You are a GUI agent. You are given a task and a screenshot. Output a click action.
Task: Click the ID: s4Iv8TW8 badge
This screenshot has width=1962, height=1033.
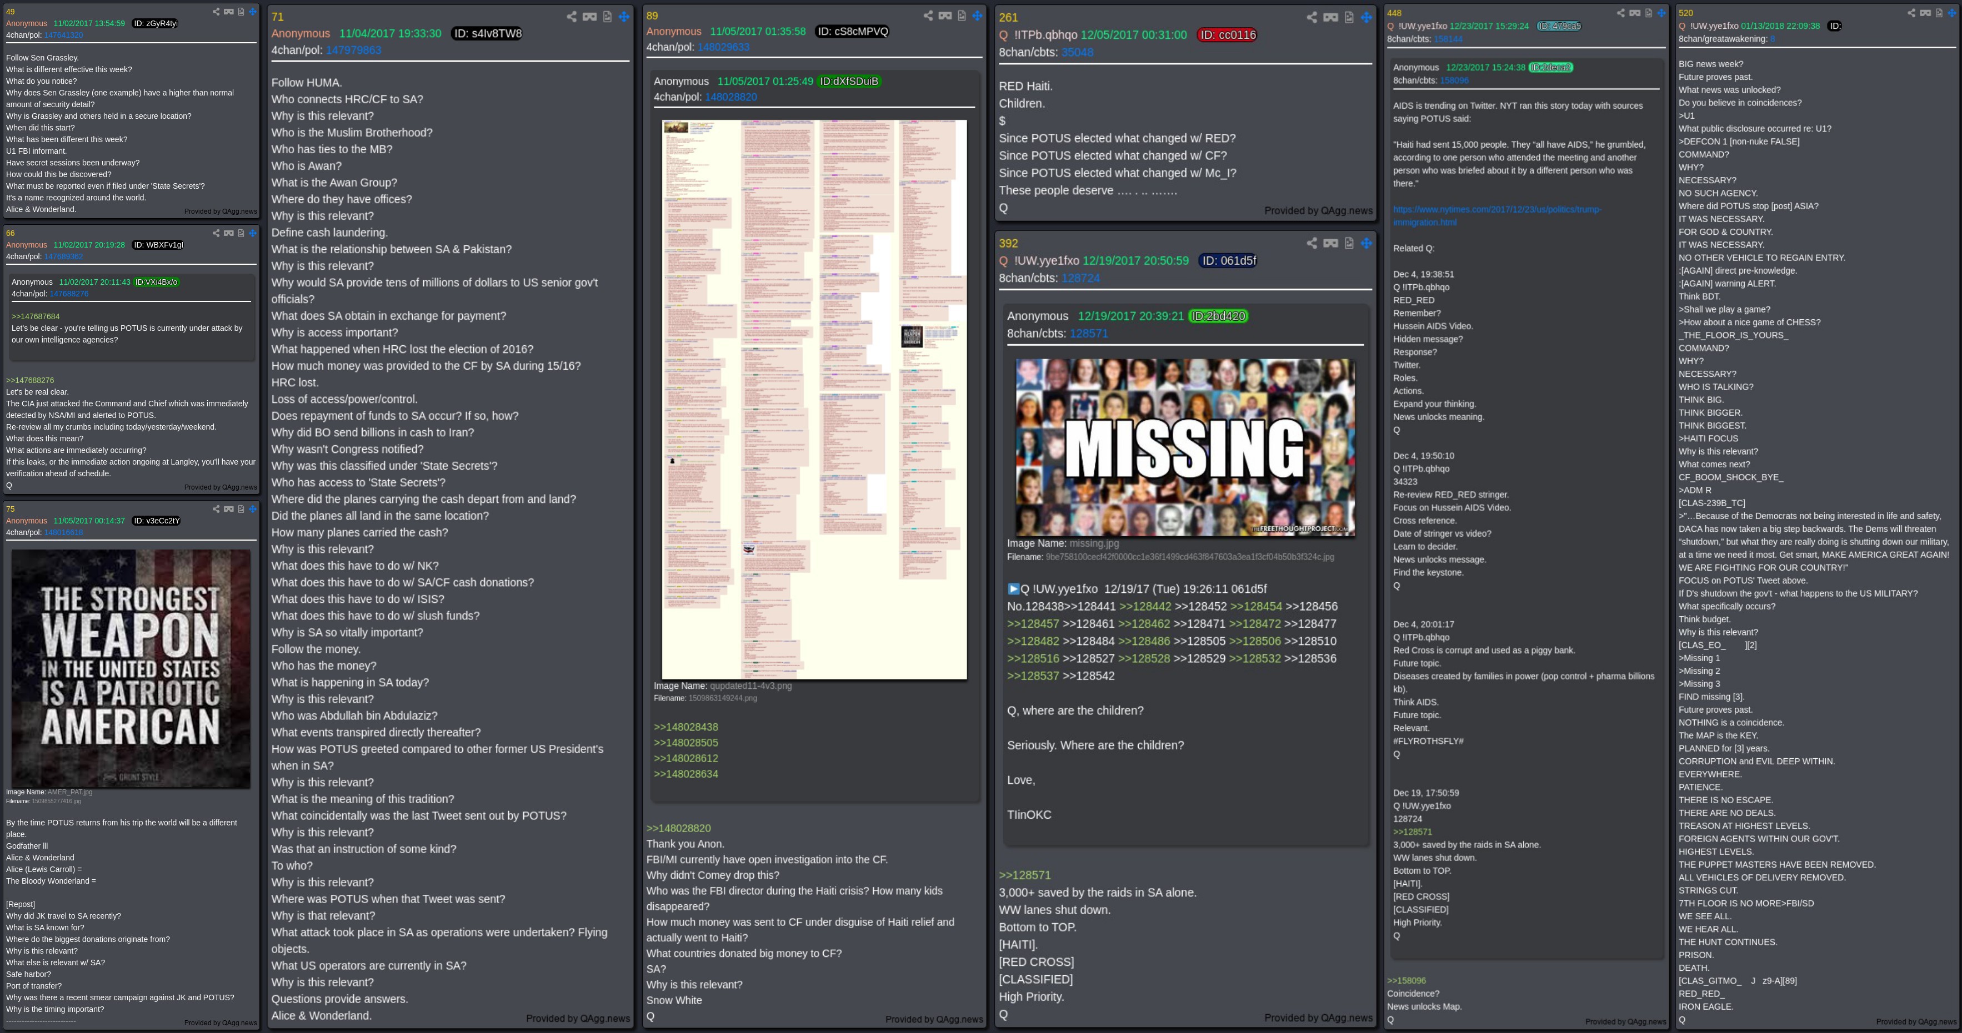(x=488, y=33)
